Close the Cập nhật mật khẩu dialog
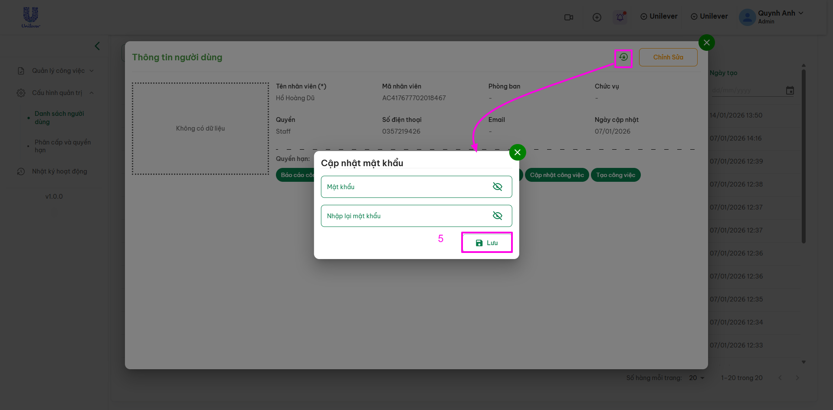The image size is (833, 410). pyautogui.click(x=517, y=152)
